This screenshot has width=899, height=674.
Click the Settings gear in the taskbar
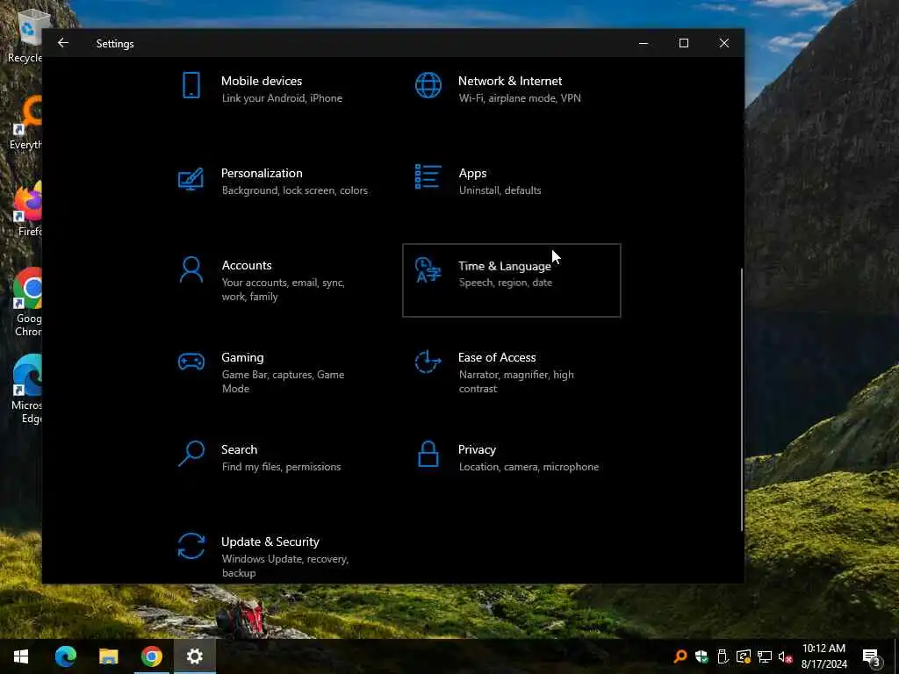click(x=194, y=656)
